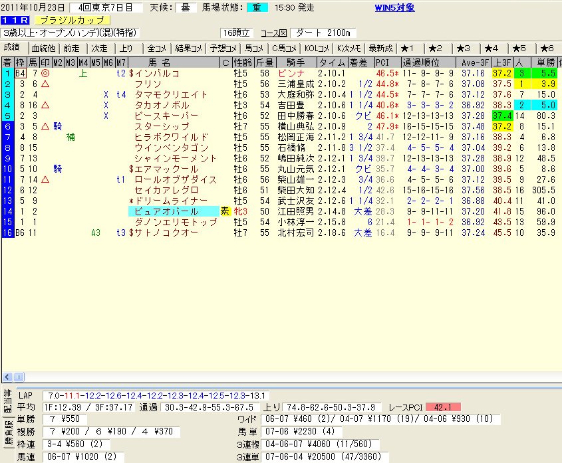Open the ★5 star tab
The height and width of the screenshot is (463, 562).
point(519,48)
